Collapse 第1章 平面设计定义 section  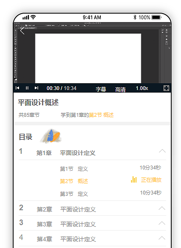coord(162,151)
